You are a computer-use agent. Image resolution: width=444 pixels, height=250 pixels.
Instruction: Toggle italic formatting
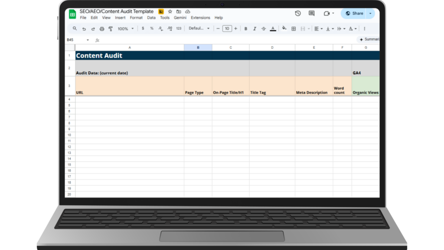pyautogui.click(x=255, y=29)
